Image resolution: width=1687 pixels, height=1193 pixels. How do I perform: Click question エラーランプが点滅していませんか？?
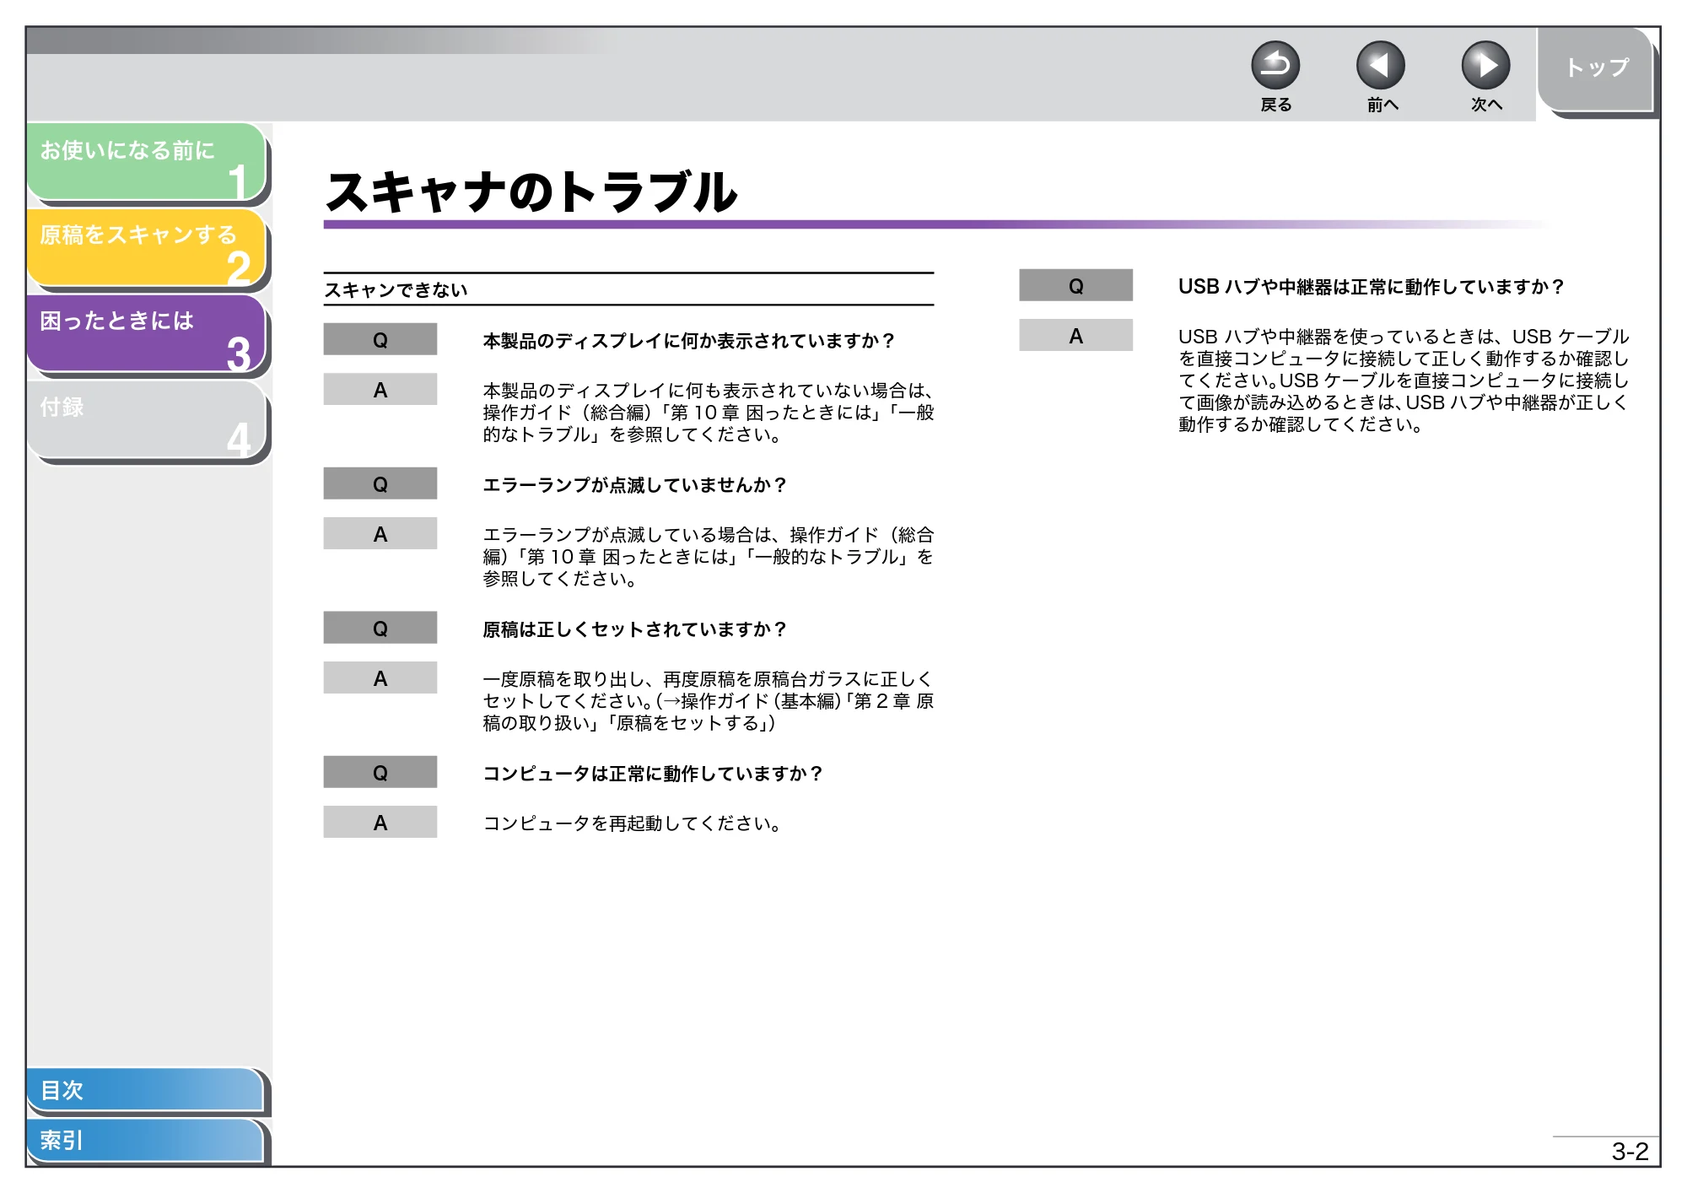(x=634, y=484)
